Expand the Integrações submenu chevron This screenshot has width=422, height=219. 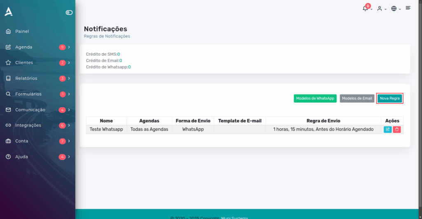[69, 125]
